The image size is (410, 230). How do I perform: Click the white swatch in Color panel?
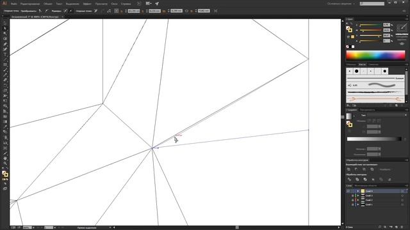(353, 47)
